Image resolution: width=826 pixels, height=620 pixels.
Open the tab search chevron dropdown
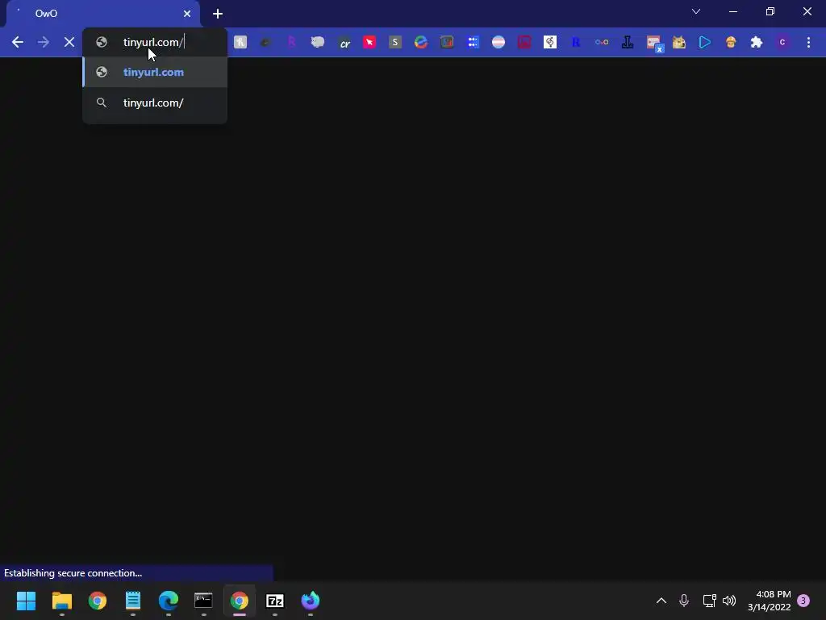point(696,11)
